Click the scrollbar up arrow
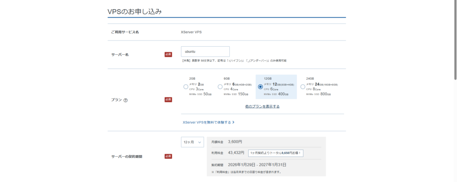The width and height of the screenshot is (457, 182). 454,2
